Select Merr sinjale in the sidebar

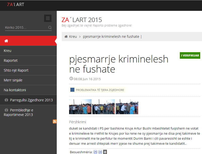point(13,80)
